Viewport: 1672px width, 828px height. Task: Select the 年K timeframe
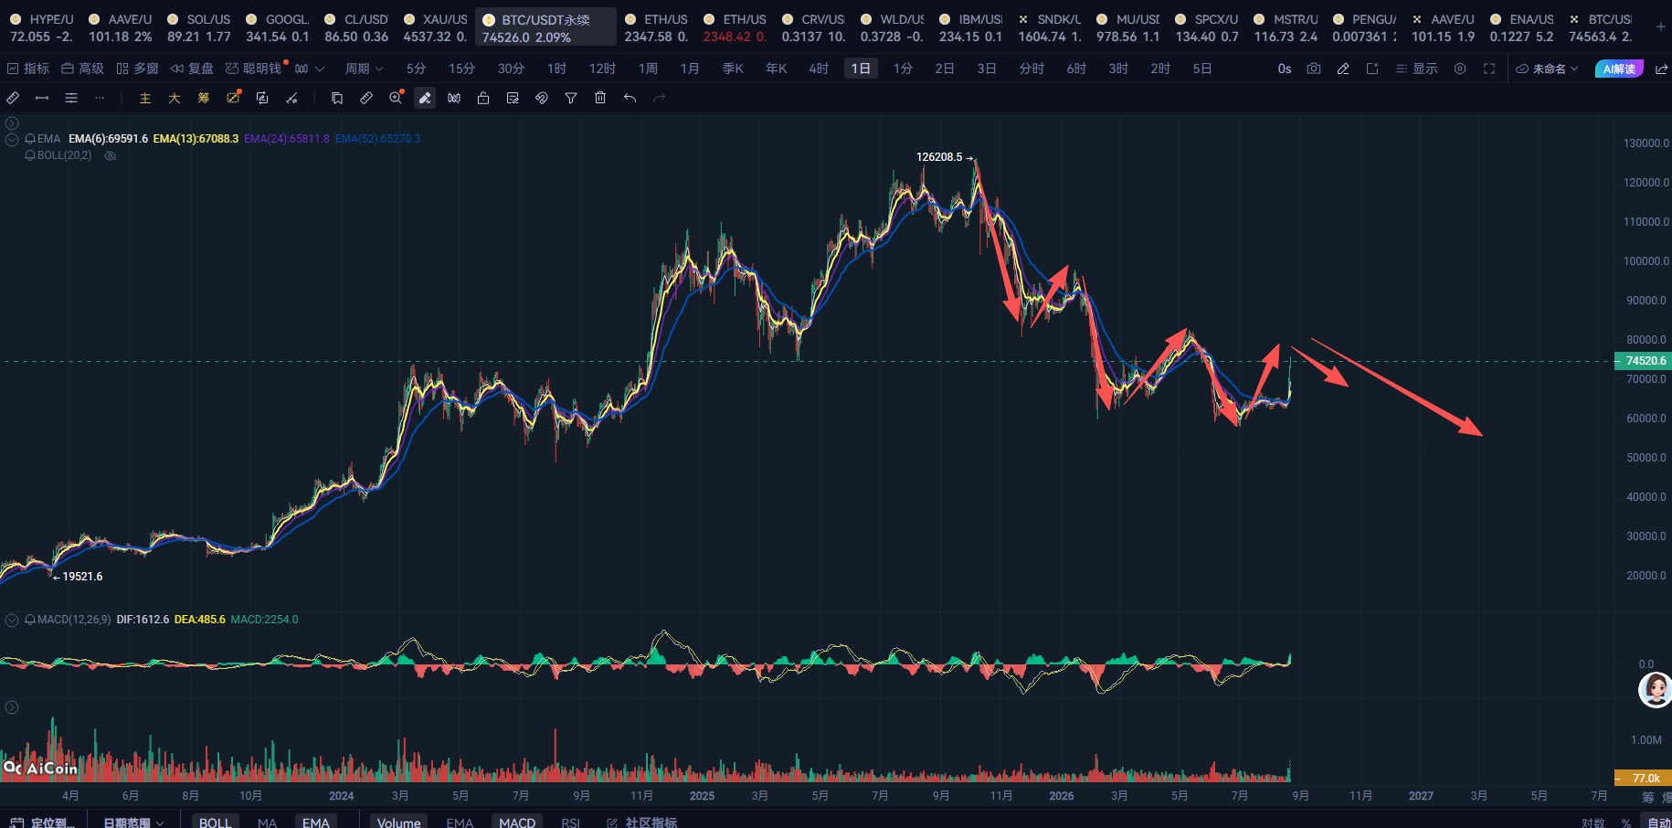coord(776,69)
